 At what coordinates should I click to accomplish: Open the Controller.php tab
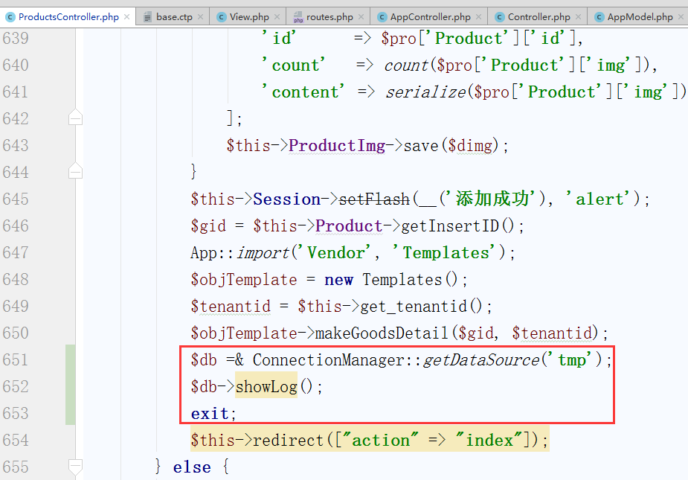[x=538, y=16]
